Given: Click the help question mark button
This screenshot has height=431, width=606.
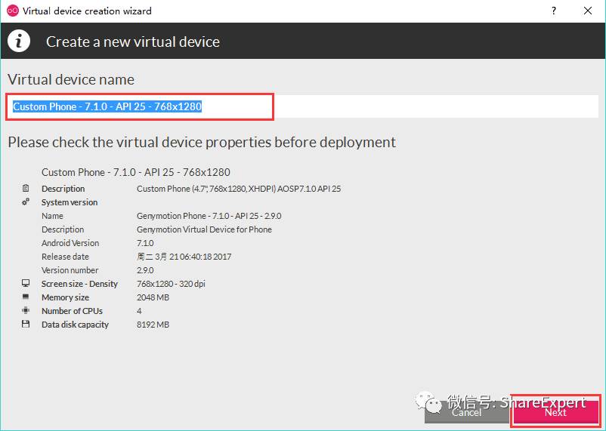Looking at the screenshot, I should 554,11.
